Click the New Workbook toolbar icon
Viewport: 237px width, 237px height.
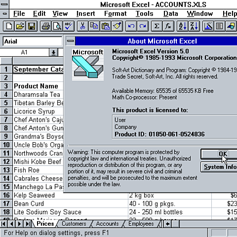click(9, 26)
